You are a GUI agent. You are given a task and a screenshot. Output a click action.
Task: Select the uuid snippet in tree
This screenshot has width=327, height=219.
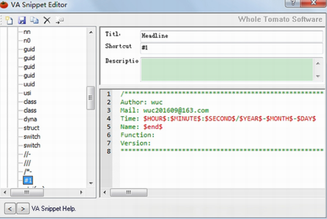tap(29, 84)
